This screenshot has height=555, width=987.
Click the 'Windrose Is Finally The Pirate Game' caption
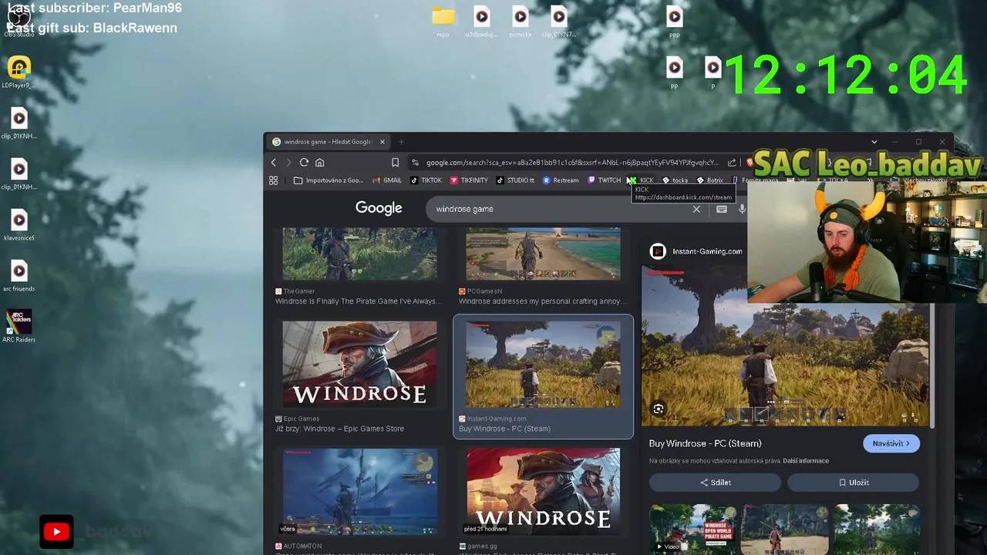(x=358, y=301)
